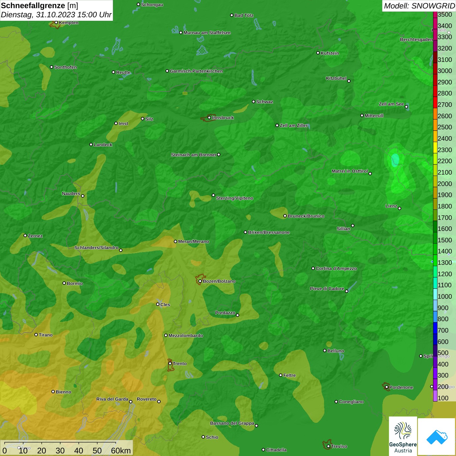Viewport: 456px width, 456px height.
Task: Click the Bad Tölz location marker dot
Action: 232,15
